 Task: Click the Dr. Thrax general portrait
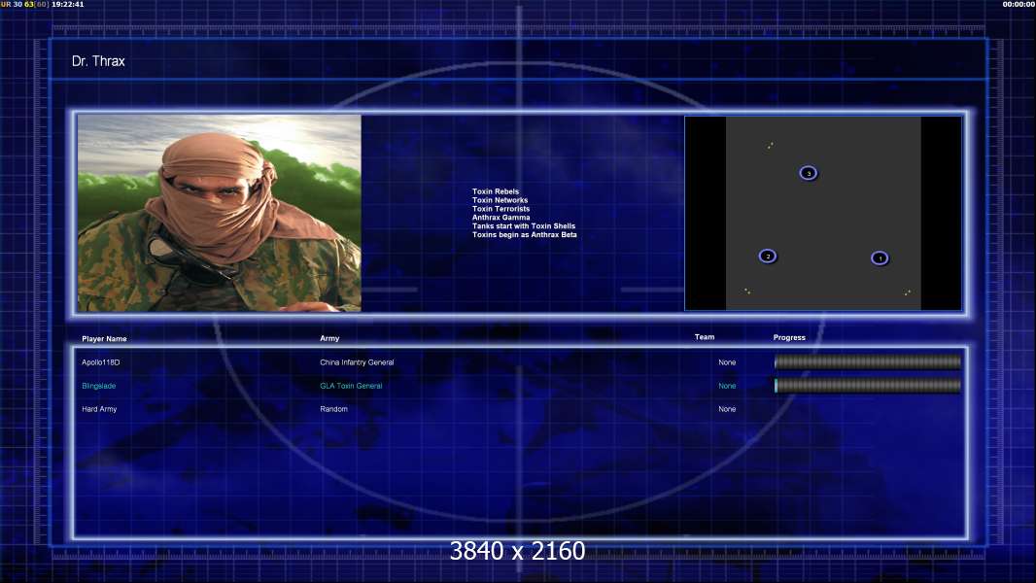(x=220, y=213)
